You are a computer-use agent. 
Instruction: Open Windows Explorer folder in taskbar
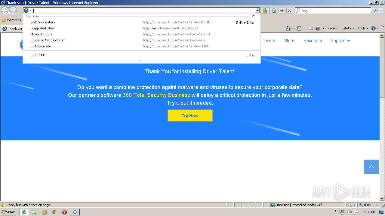click(34, 212)
